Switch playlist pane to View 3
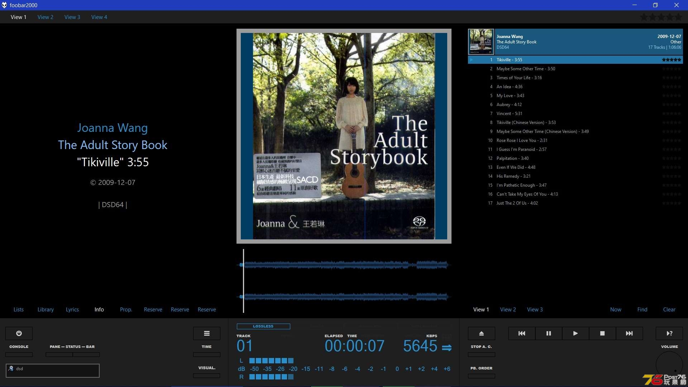Screen dimensions: 688x387 coord(535,309)
